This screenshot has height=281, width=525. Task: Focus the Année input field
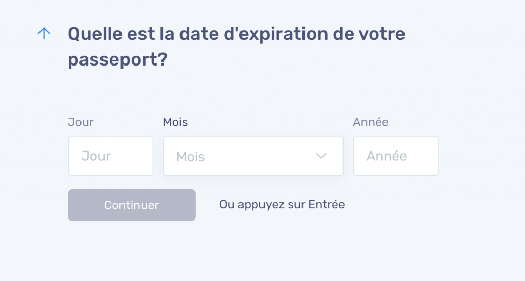[x=396, y=156]
